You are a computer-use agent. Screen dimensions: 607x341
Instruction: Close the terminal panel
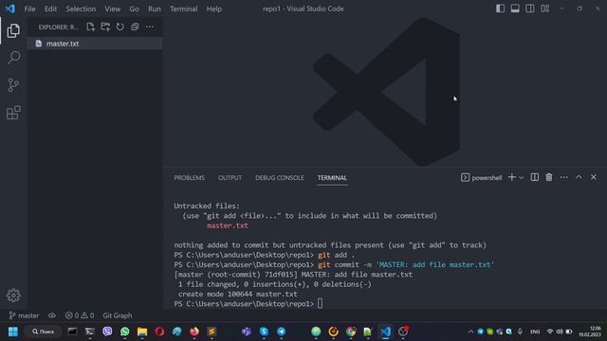click(594, 177)
